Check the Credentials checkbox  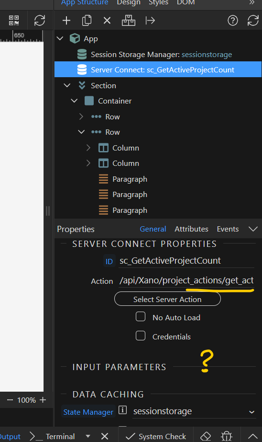coord(141,336)
